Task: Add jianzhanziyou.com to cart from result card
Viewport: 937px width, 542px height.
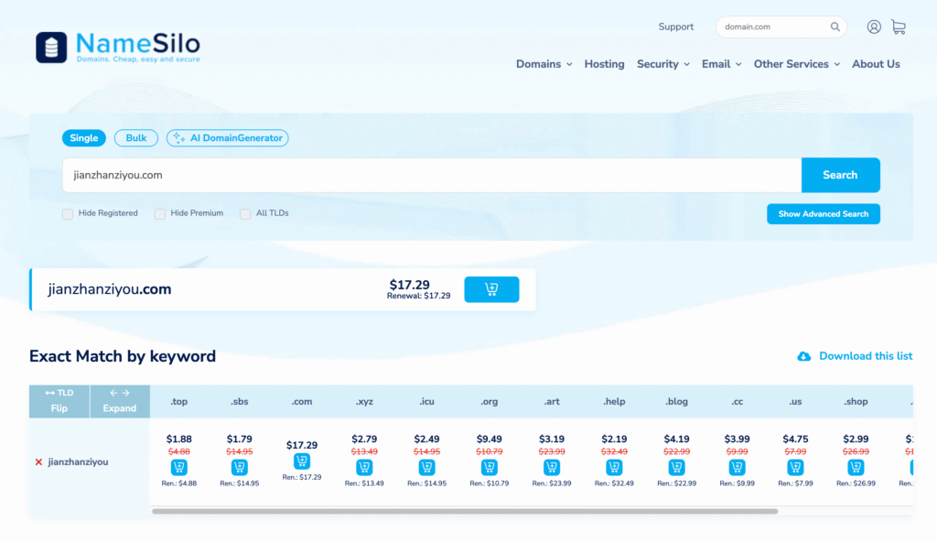Action: click(491, 289)
